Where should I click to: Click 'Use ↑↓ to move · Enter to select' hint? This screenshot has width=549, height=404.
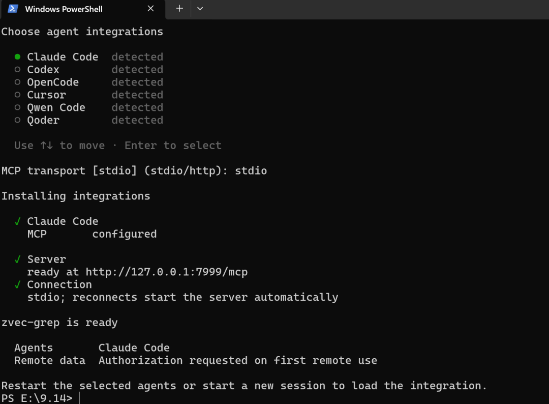pyautogui.click(x=118, y=145)
